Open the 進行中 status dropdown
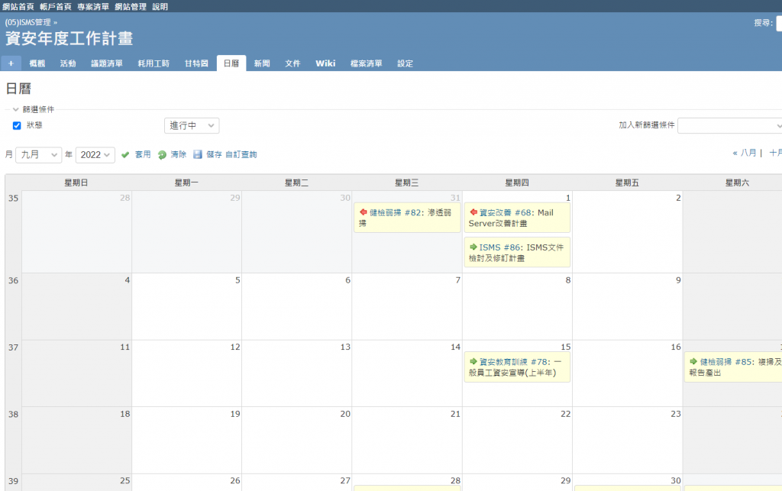 192,125
